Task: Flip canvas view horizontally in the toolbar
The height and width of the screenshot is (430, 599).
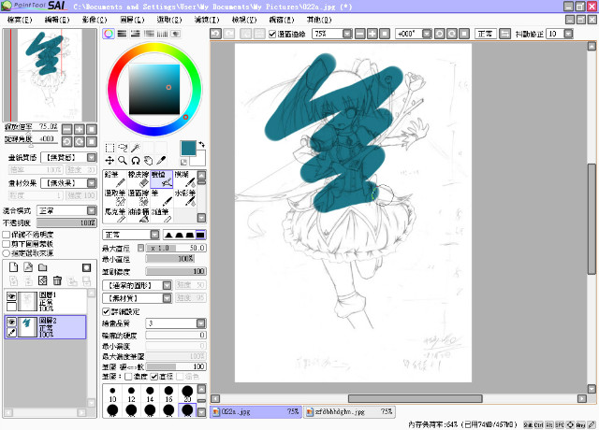Action: coord(504,34)
